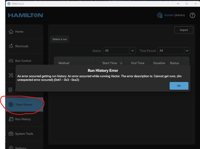Click the wrench and screwdriver tools icon

click(11, 75)
